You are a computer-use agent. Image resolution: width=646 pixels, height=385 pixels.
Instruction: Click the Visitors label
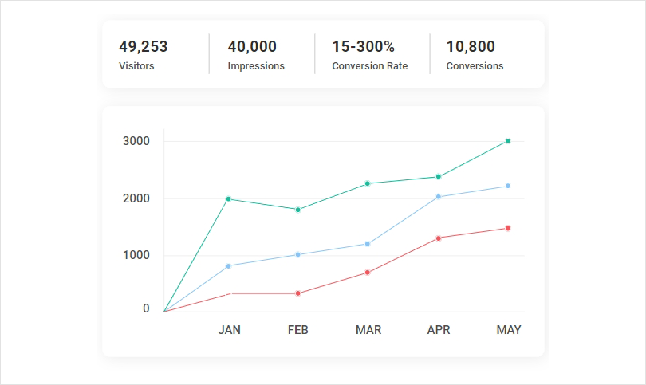pos(136,66)
